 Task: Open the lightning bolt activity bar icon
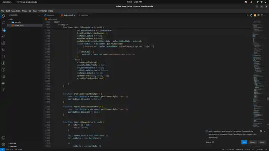coord(3,63)
